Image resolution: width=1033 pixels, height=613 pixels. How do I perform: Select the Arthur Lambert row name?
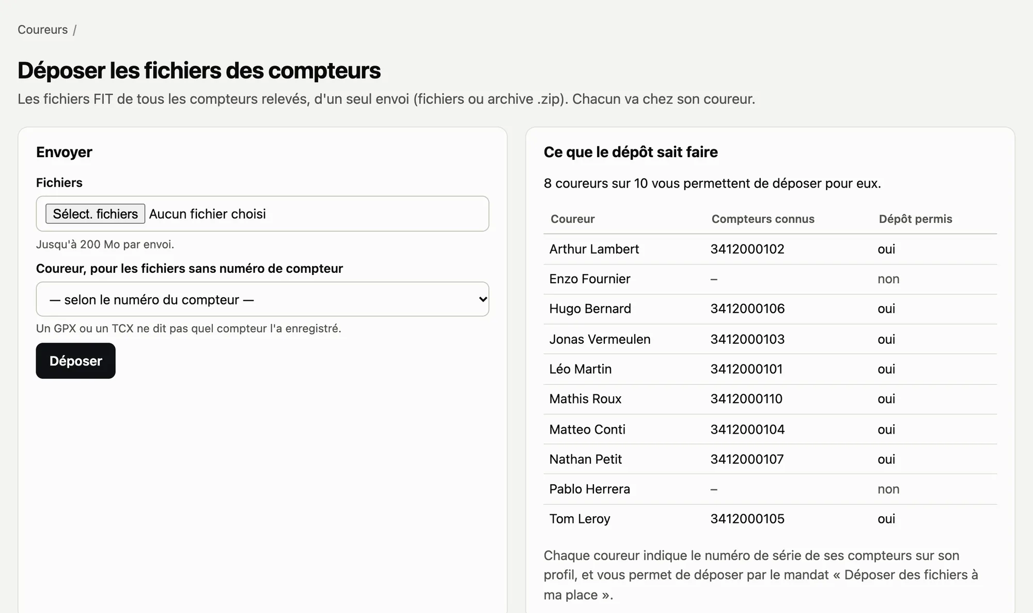pos(594,249)
